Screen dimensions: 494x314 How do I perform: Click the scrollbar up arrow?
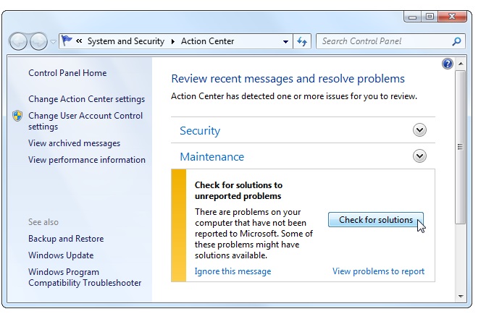point(461,64)
